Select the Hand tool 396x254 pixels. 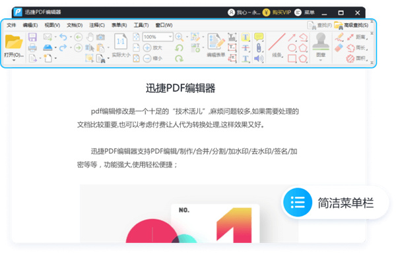point(90,37)
